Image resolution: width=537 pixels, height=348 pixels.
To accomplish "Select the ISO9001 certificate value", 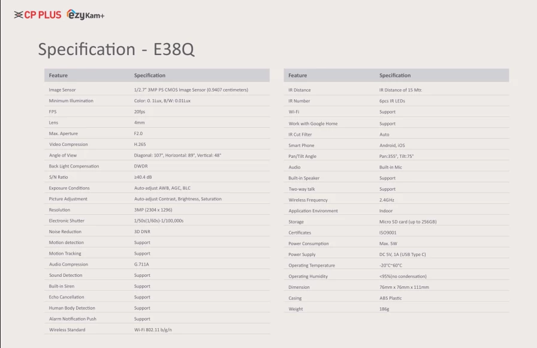I will point(388,233).
